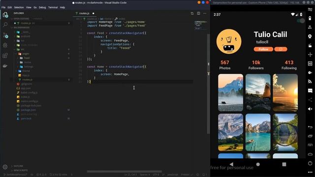Open the turquoise lake photo thumbnail
The image size is (315, 177).
coord(258,132)
